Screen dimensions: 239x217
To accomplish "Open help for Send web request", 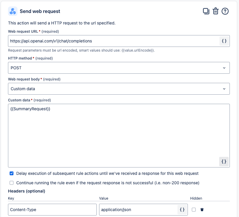I will click(225, 11).
